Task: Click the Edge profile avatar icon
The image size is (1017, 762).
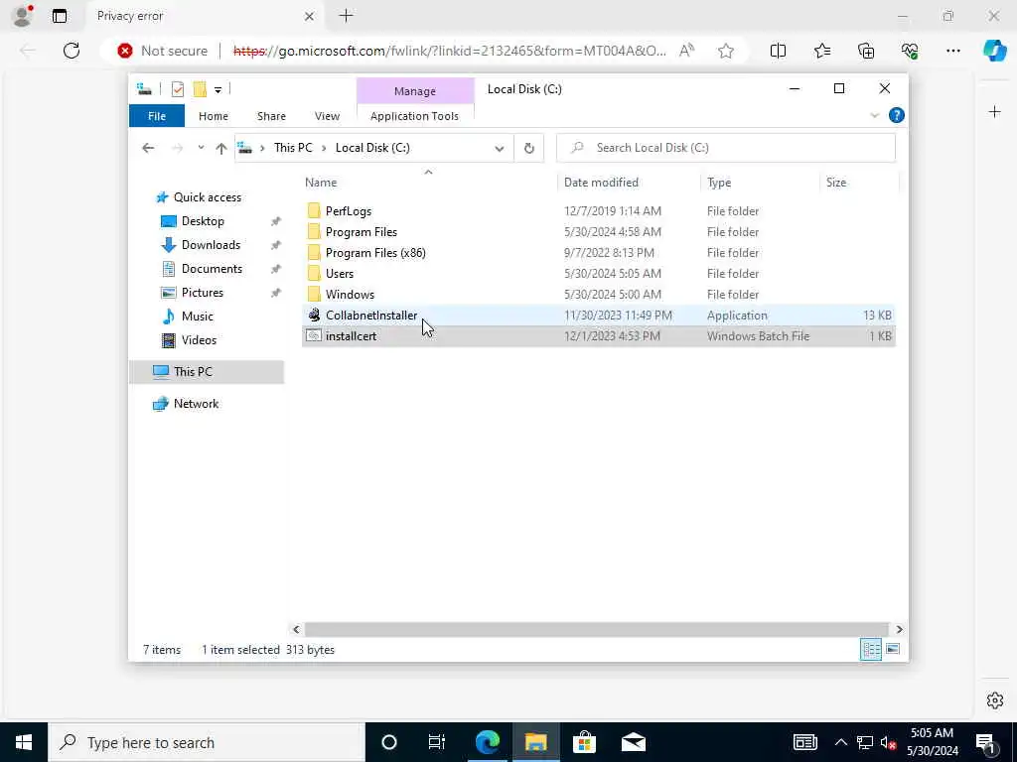Action: pyautogui.click(x=23, y=16)
